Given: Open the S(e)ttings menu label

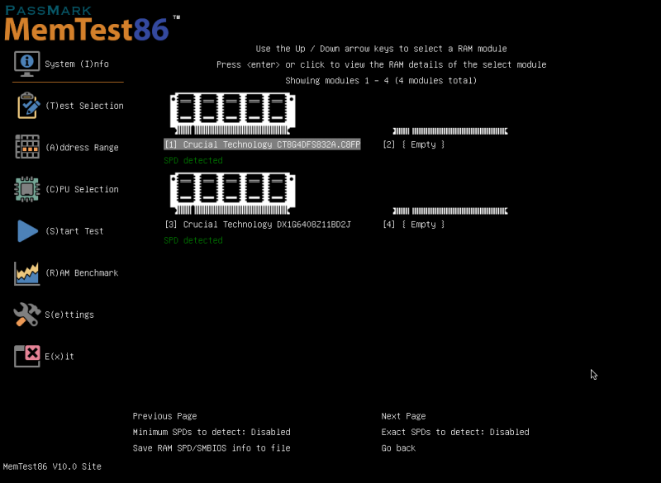Looking at the screenshot, I should tap(69, 315).
